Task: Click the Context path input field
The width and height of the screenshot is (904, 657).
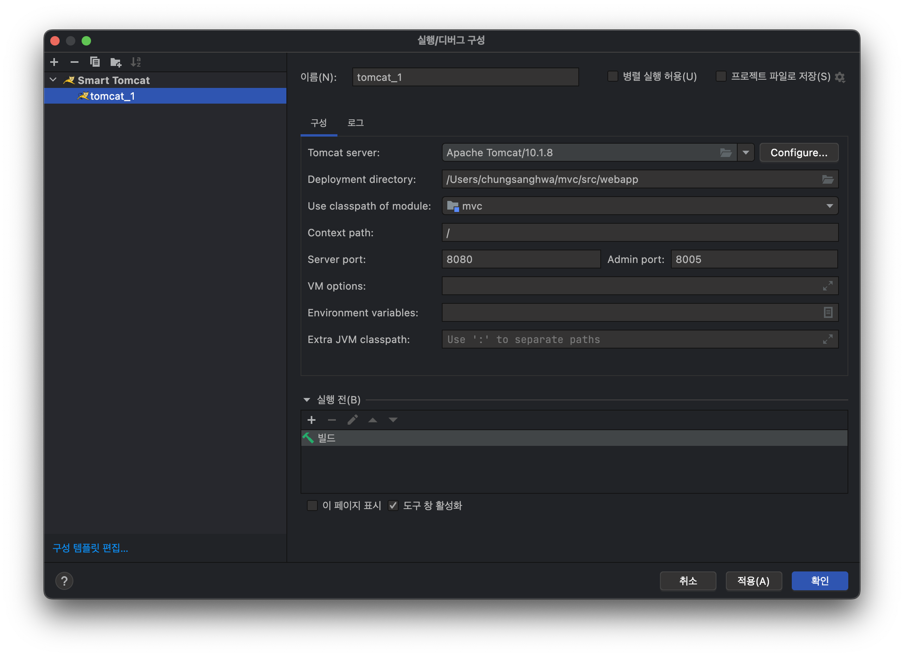Action: pos(640,232)
